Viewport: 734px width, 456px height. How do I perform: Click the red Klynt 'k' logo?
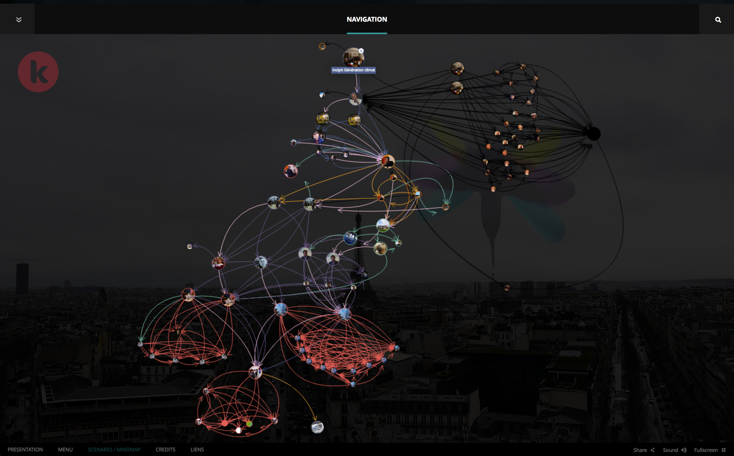click(38, 72)
